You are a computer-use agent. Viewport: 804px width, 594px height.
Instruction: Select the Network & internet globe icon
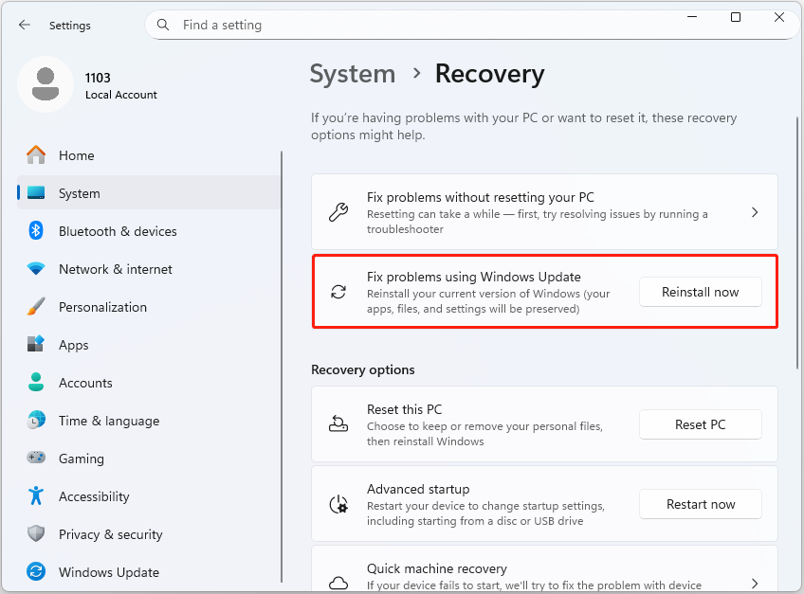coord(36,269)
